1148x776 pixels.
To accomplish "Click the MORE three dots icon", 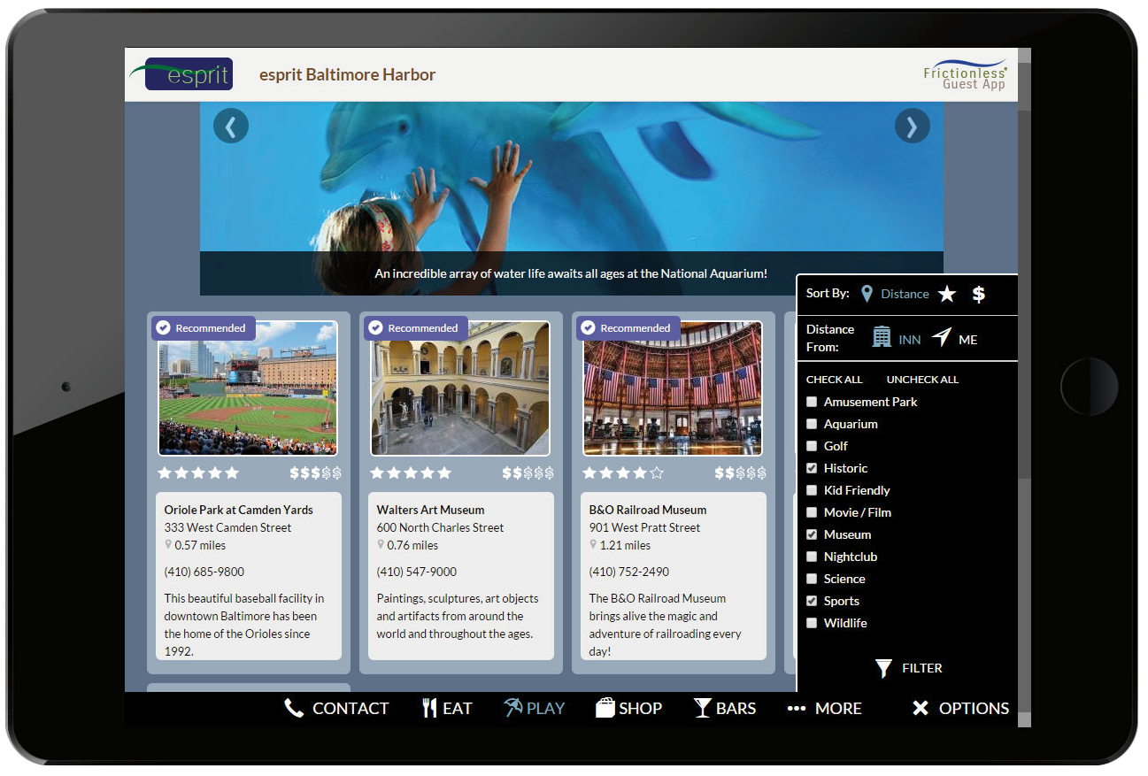I will pos(797,709).
